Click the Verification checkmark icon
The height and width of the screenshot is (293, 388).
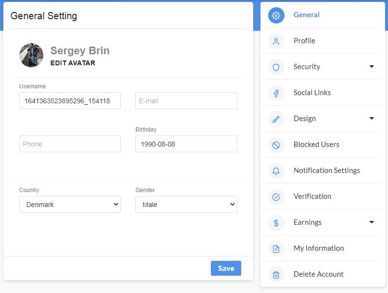click(276, 197)
